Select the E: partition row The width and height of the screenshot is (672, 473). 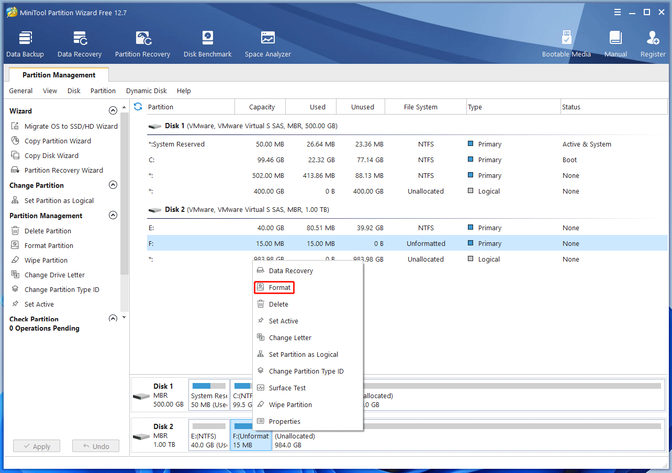(x=407, y=228)
